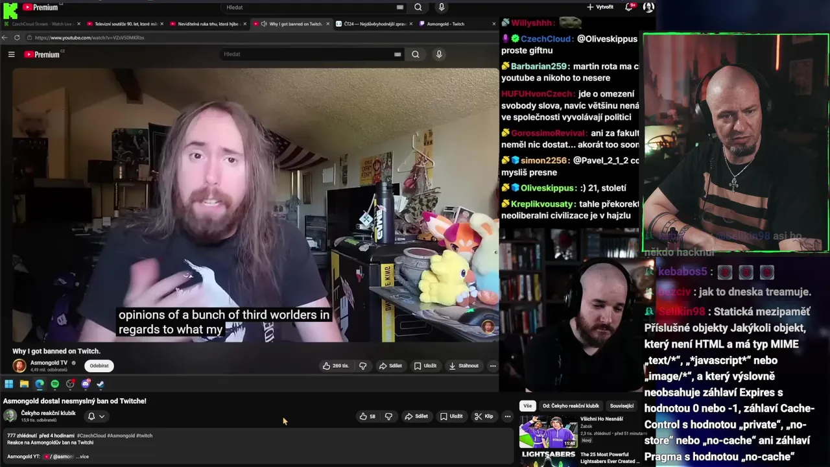
Task: Select the Vše filter chip
Action: click(x=527, y=406)
